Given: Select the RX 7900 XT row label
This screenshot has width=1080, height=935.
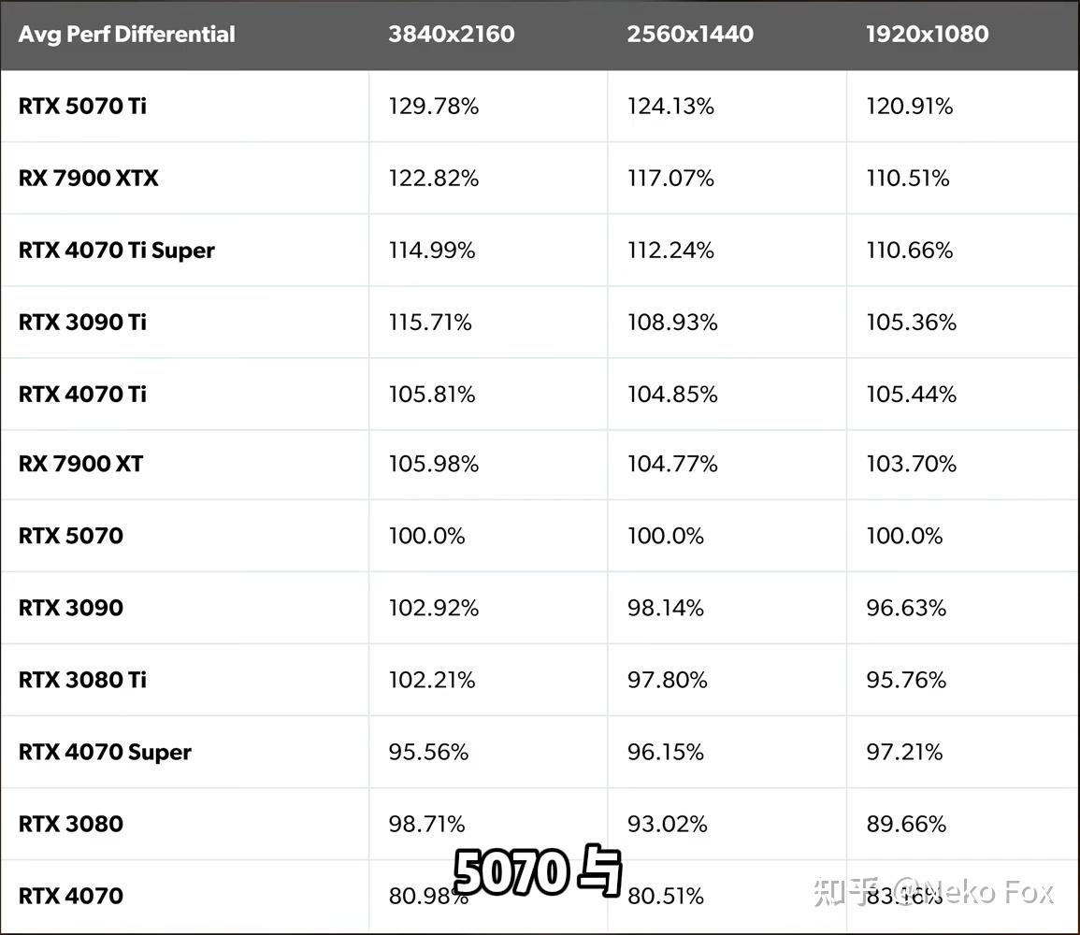Looking at the screenshot, I should tap(80, 464).
